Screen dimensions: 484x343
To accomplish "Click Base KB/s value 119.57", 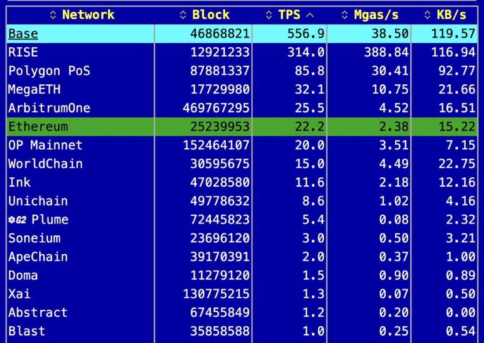I will [453, 34].
